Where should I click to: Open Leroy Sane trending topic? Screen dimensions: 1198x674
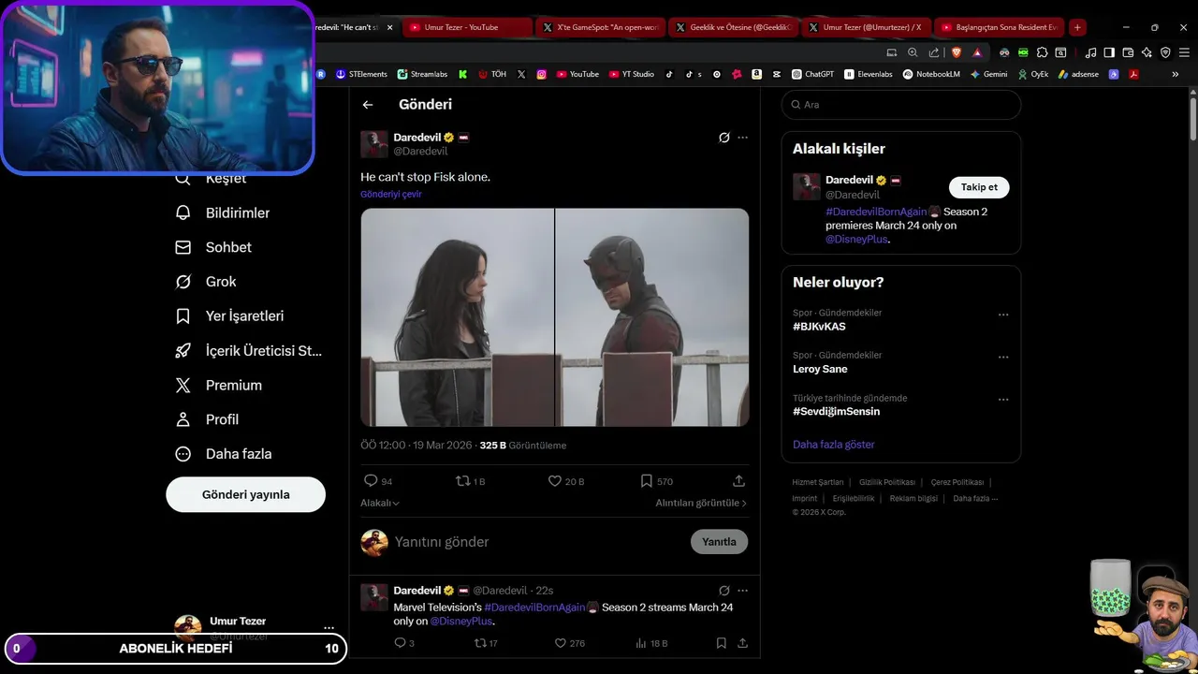click(820, 369)
